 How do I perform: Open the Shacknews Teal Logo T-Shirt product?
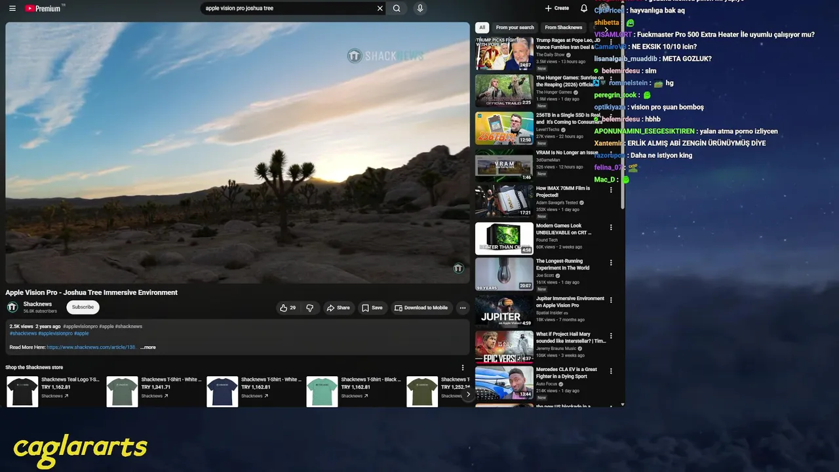coord(54,391)
